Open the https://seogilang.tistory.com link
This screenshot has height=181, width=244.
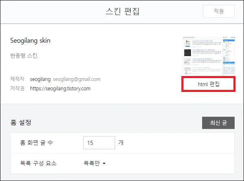click(60, 89)
